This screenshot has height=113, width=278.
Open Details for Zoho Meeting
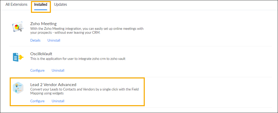(35, 40)
